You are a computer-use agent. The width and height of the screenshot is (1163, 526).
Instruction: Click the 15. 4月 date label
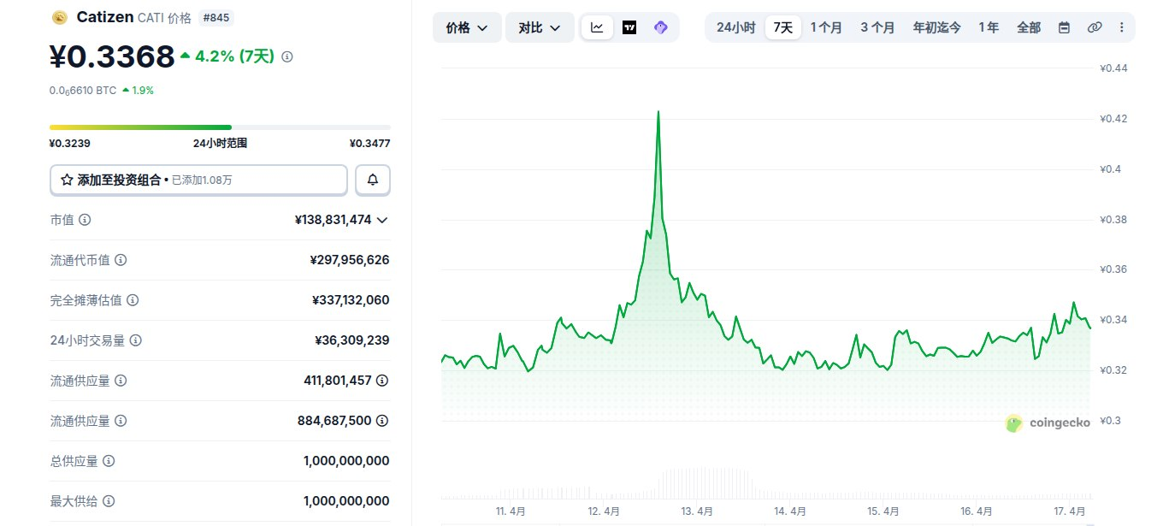(x=883, y=511)
